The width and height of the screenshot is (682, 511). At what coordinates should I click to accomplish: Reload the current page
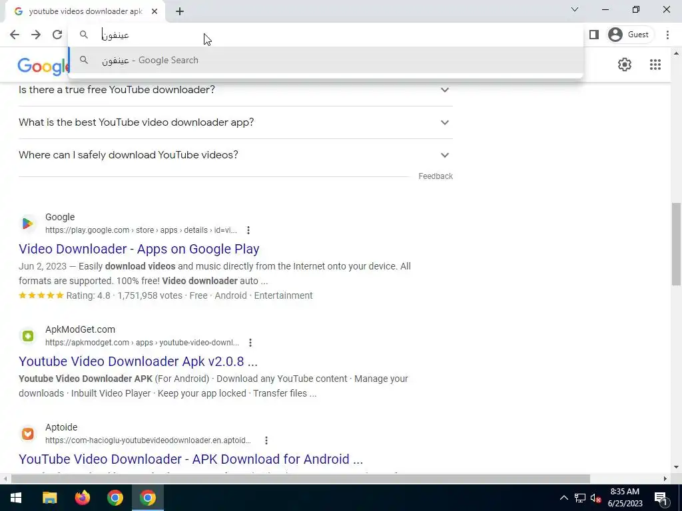(x=57, y=35)
